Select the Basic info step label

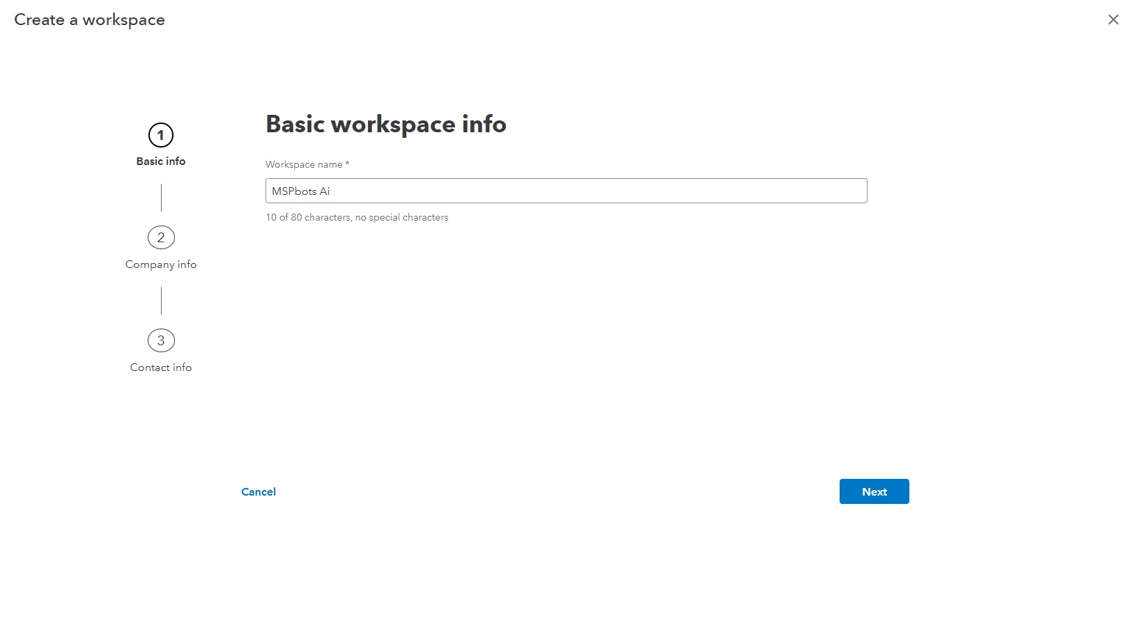click(x=161, y=161)
